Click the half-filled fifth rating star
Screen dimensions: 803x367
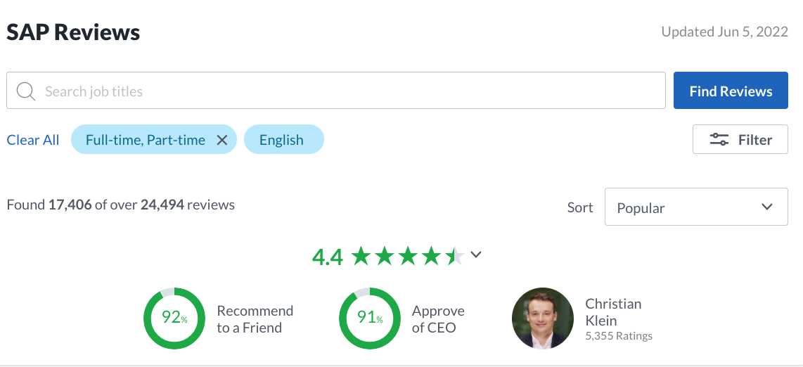[x=455, y=256]
